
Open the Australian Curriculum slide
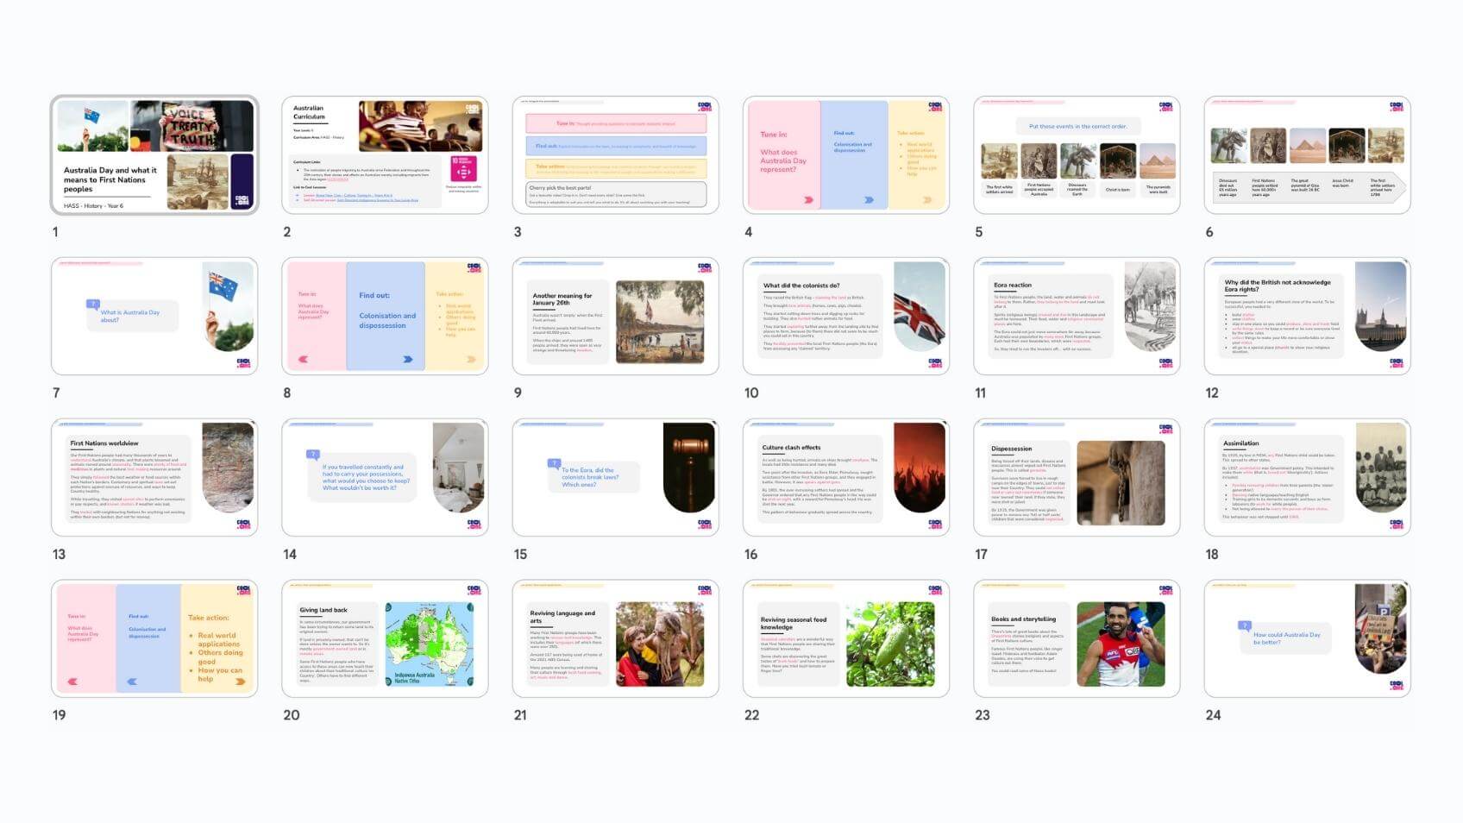385,155
